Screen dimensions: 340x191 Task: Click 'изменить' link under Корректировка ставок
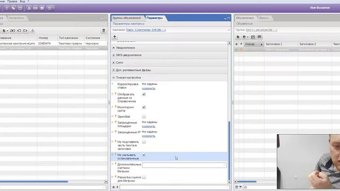(149, 89)
